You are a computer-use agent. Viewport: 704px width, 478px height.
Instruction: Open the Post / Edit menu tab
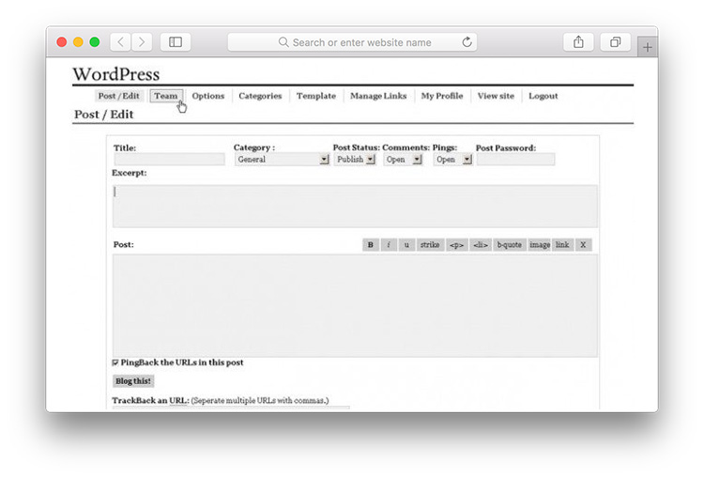coord(119,96)
